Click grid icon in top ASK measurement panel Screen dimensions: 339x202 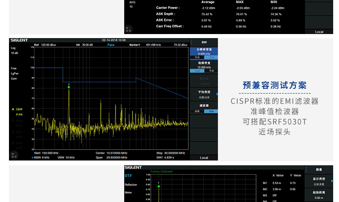pyautogui.click(x=129, y=29)
